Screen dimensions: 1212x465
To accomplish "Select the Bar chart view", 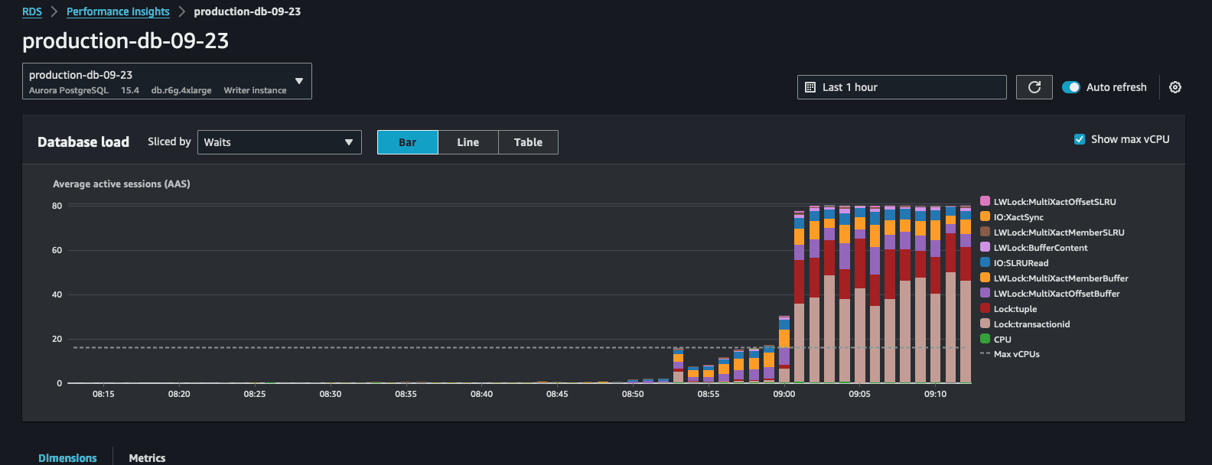I will point(407,142).
